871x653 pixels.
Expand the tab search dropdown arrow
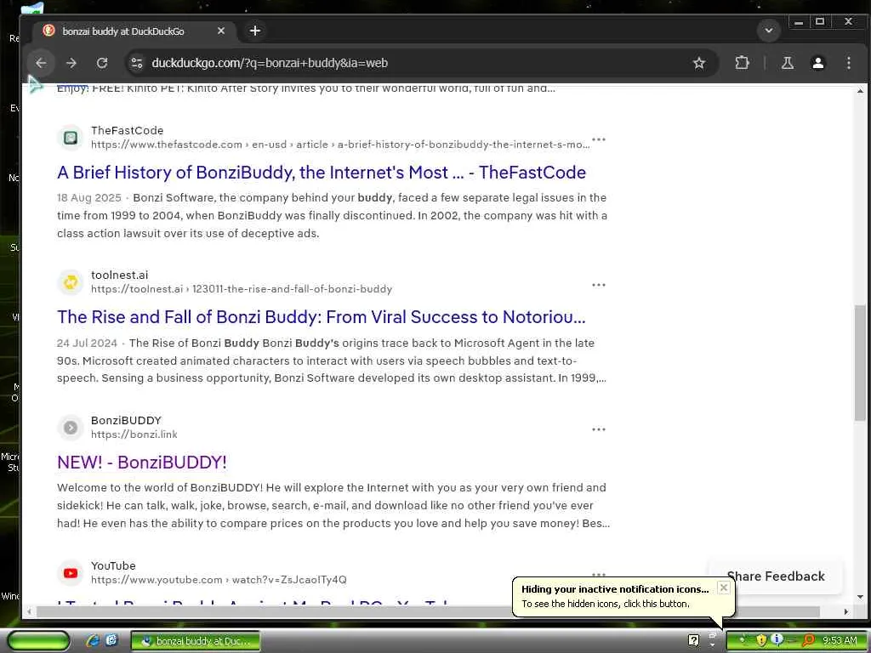coord(769,31)
